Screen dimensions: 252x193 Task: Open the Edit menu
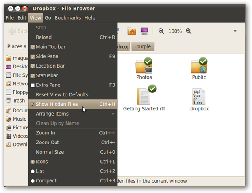22,18
